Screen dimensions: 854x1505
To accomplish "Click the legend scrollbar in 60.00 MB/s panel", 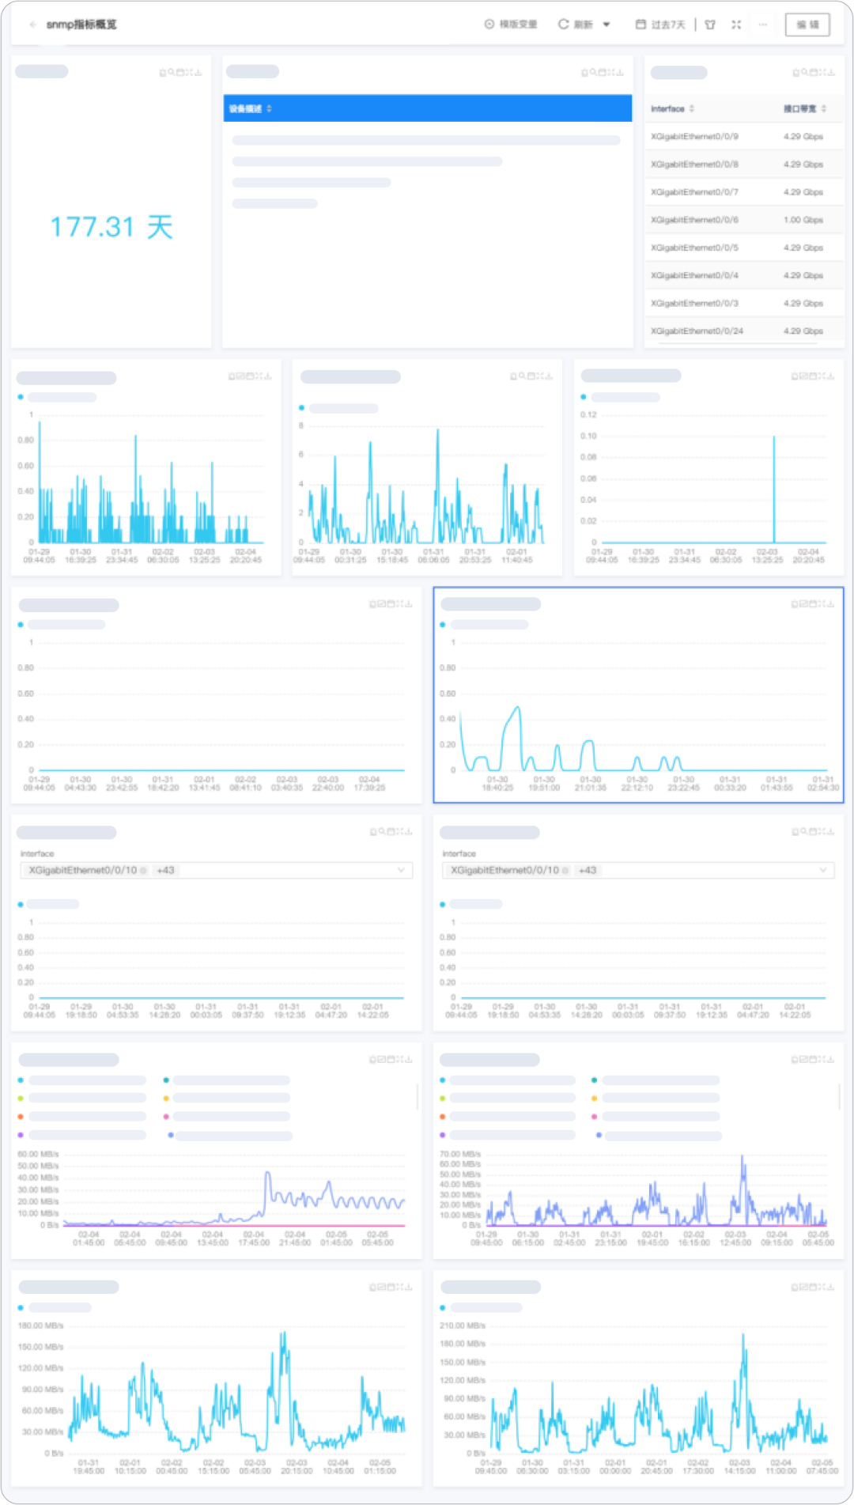I will [x=417, y=1096].
